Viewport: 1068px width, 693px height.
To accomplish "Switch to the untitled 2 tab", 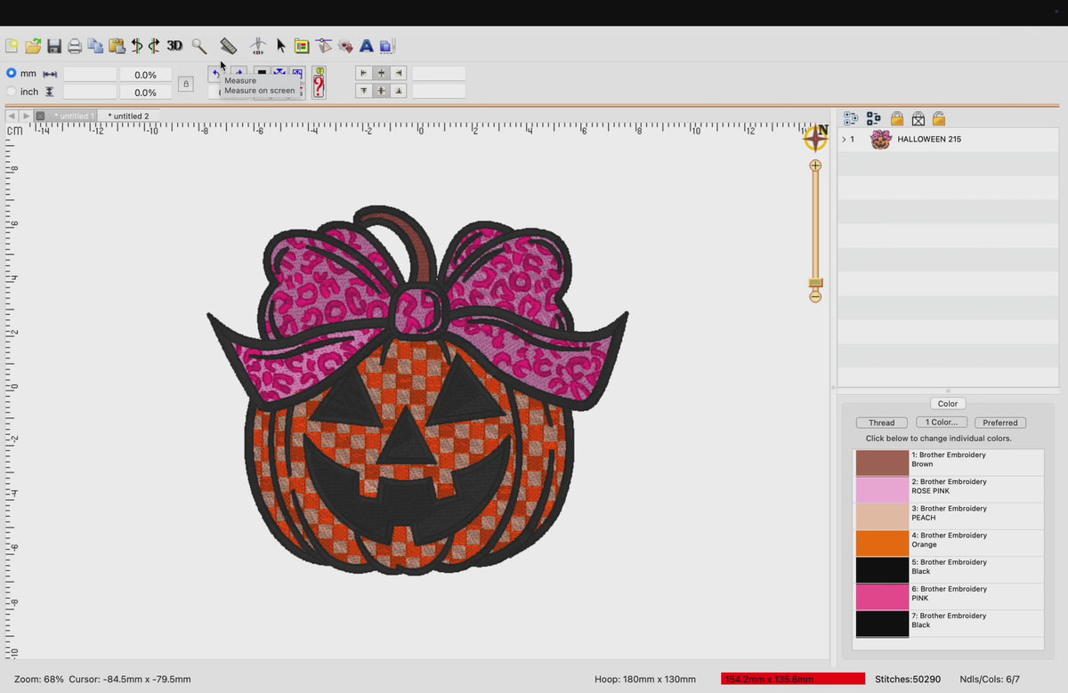I will pos(128,116).
